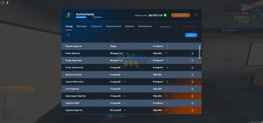Switch to the Склад tab

point(69,26)
